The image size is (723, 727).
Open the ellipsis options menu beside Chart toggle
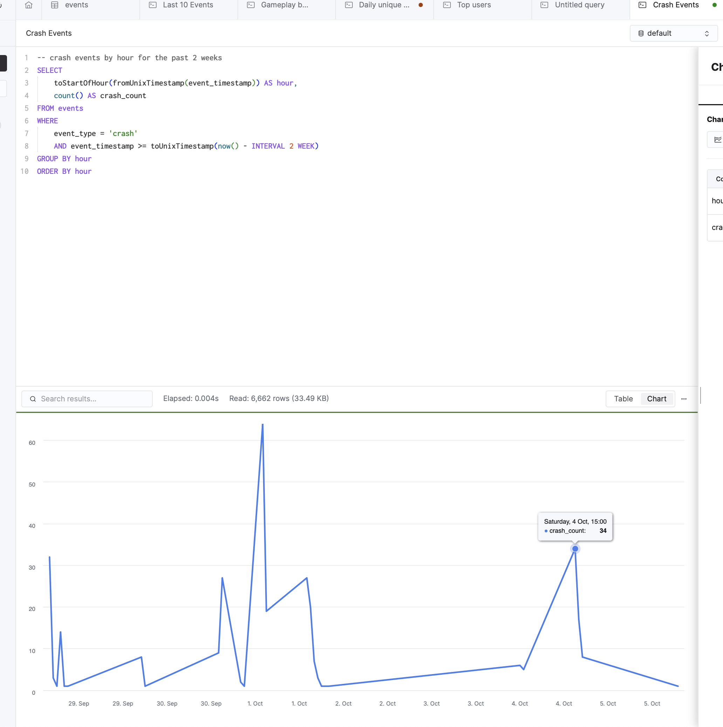click(x=684, y=399)
